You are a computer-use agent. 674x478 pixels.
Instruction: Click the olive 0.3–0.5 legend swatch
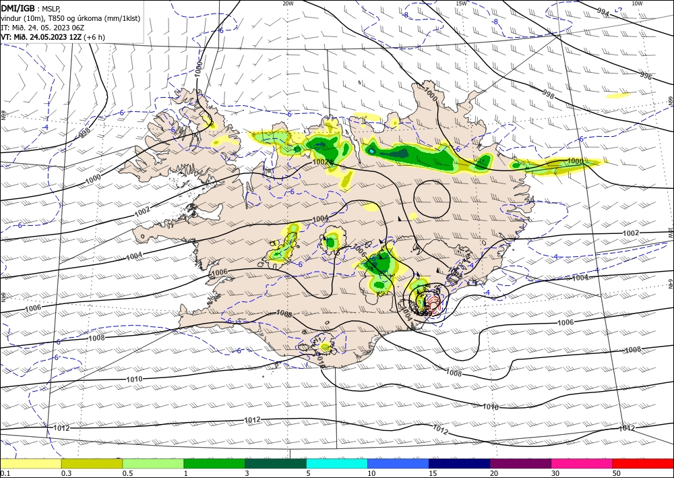(x=92, y=463)
